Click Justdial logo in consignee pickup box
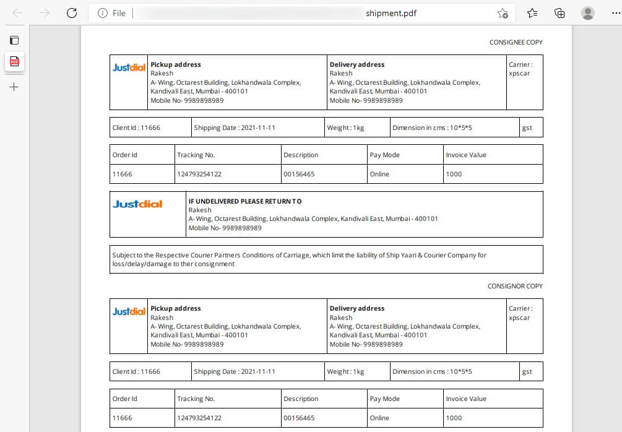 click(x=129, y=67)
